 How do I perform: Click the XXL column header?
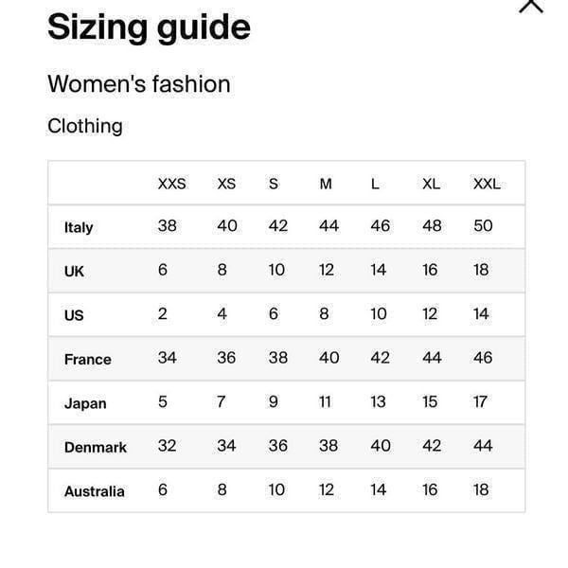coord(487,184)
